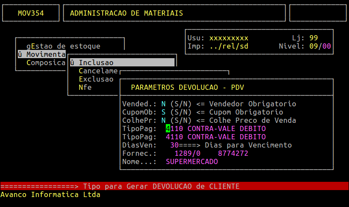Choose the Cancelame menu option
Screen dimensions: 349x207
tap(98, 71)
